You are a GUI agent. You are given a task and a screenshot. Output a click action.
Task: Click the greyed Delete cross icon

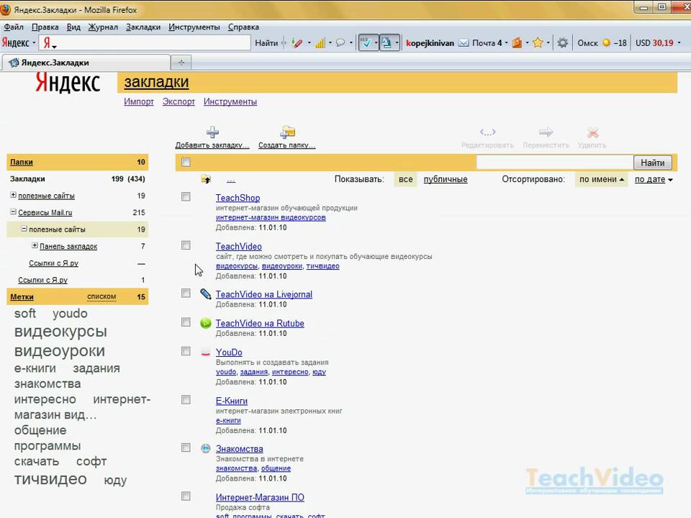pyautogui.click(x=592, y=132)
